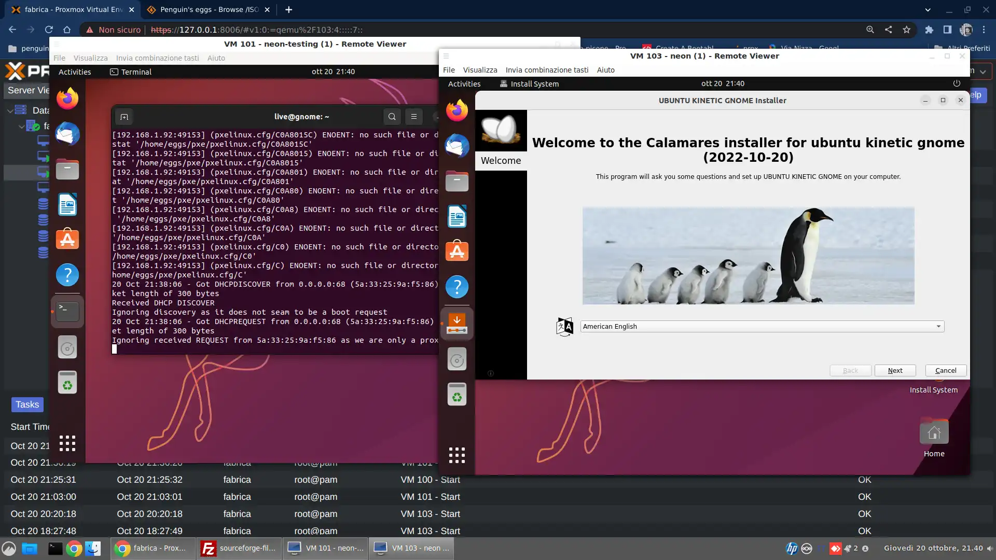Open the Activities overview button
996x560 pixels.
(464, 83)
